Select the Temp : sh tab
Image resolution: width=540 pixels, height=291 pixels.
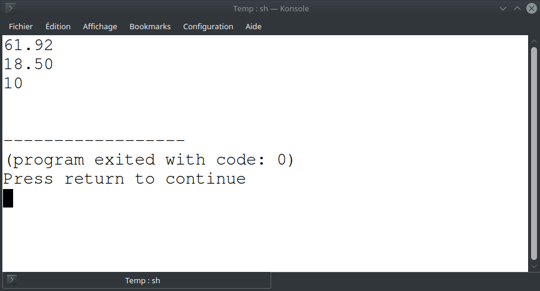pos(136,280)
